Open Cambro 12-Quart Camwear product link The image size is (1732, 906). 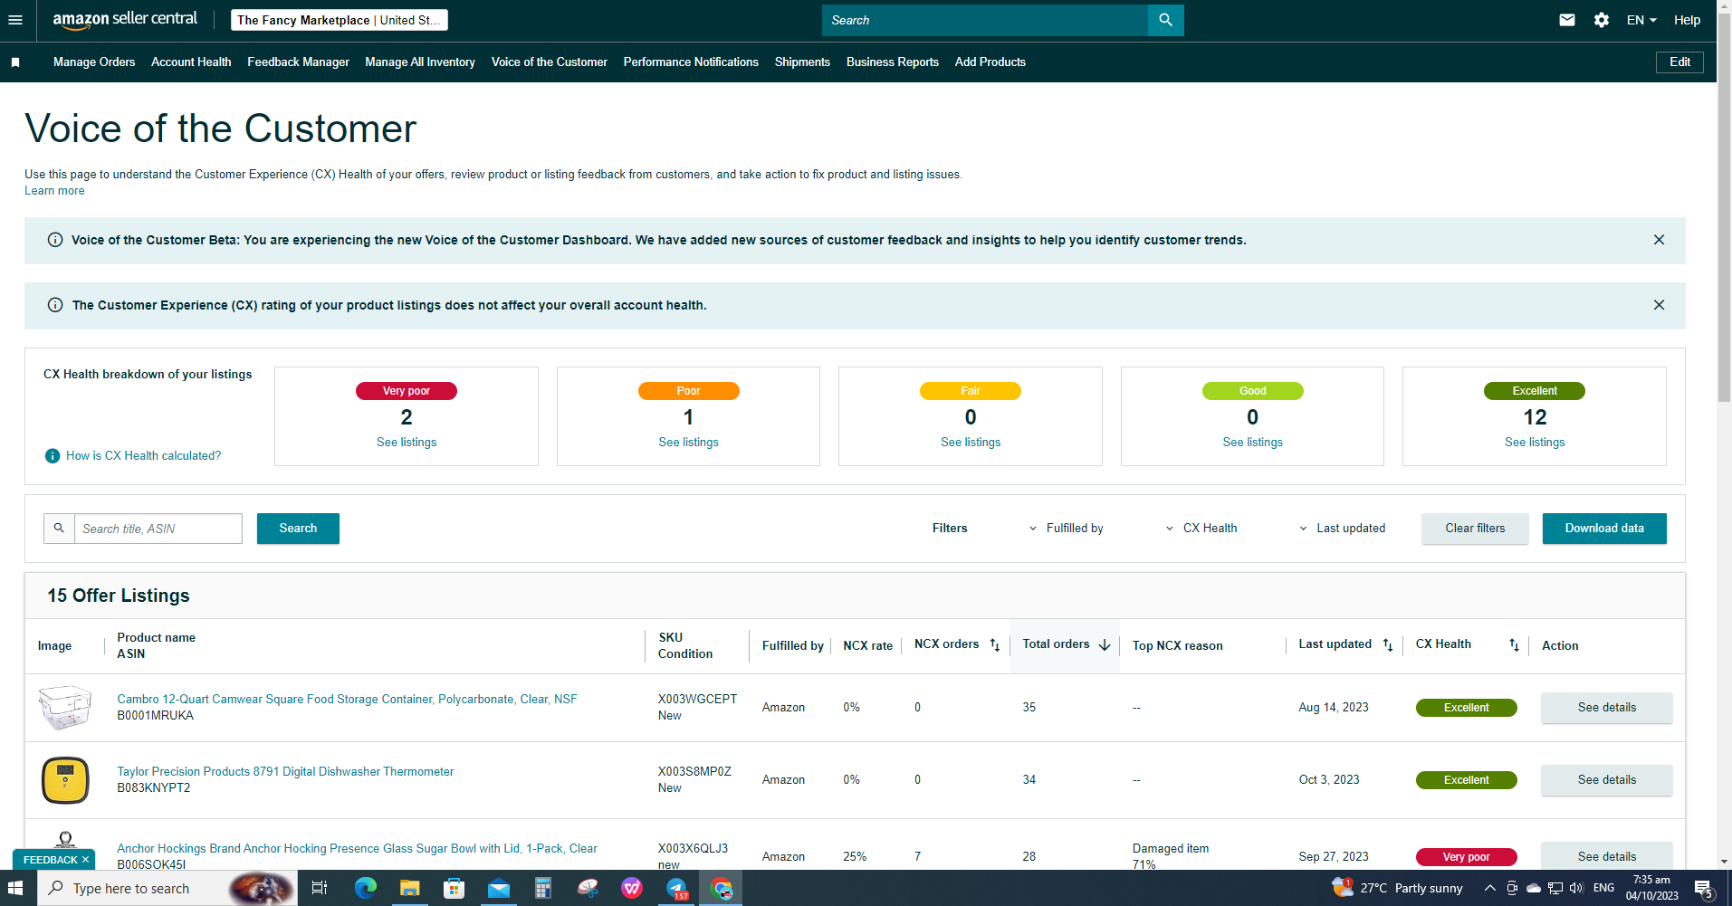pyautogui.click(x=347, y=700)
